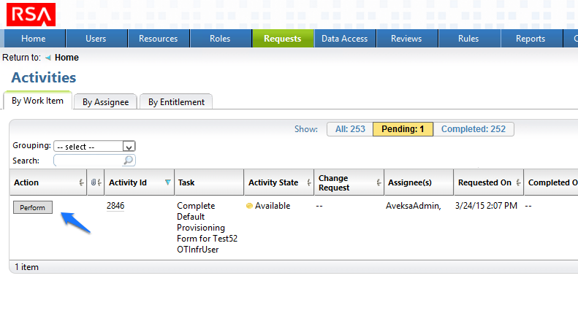Switch to By Work Item tab
The height and width of the screenshot is (316, 578).
click(x=37, y=101)
